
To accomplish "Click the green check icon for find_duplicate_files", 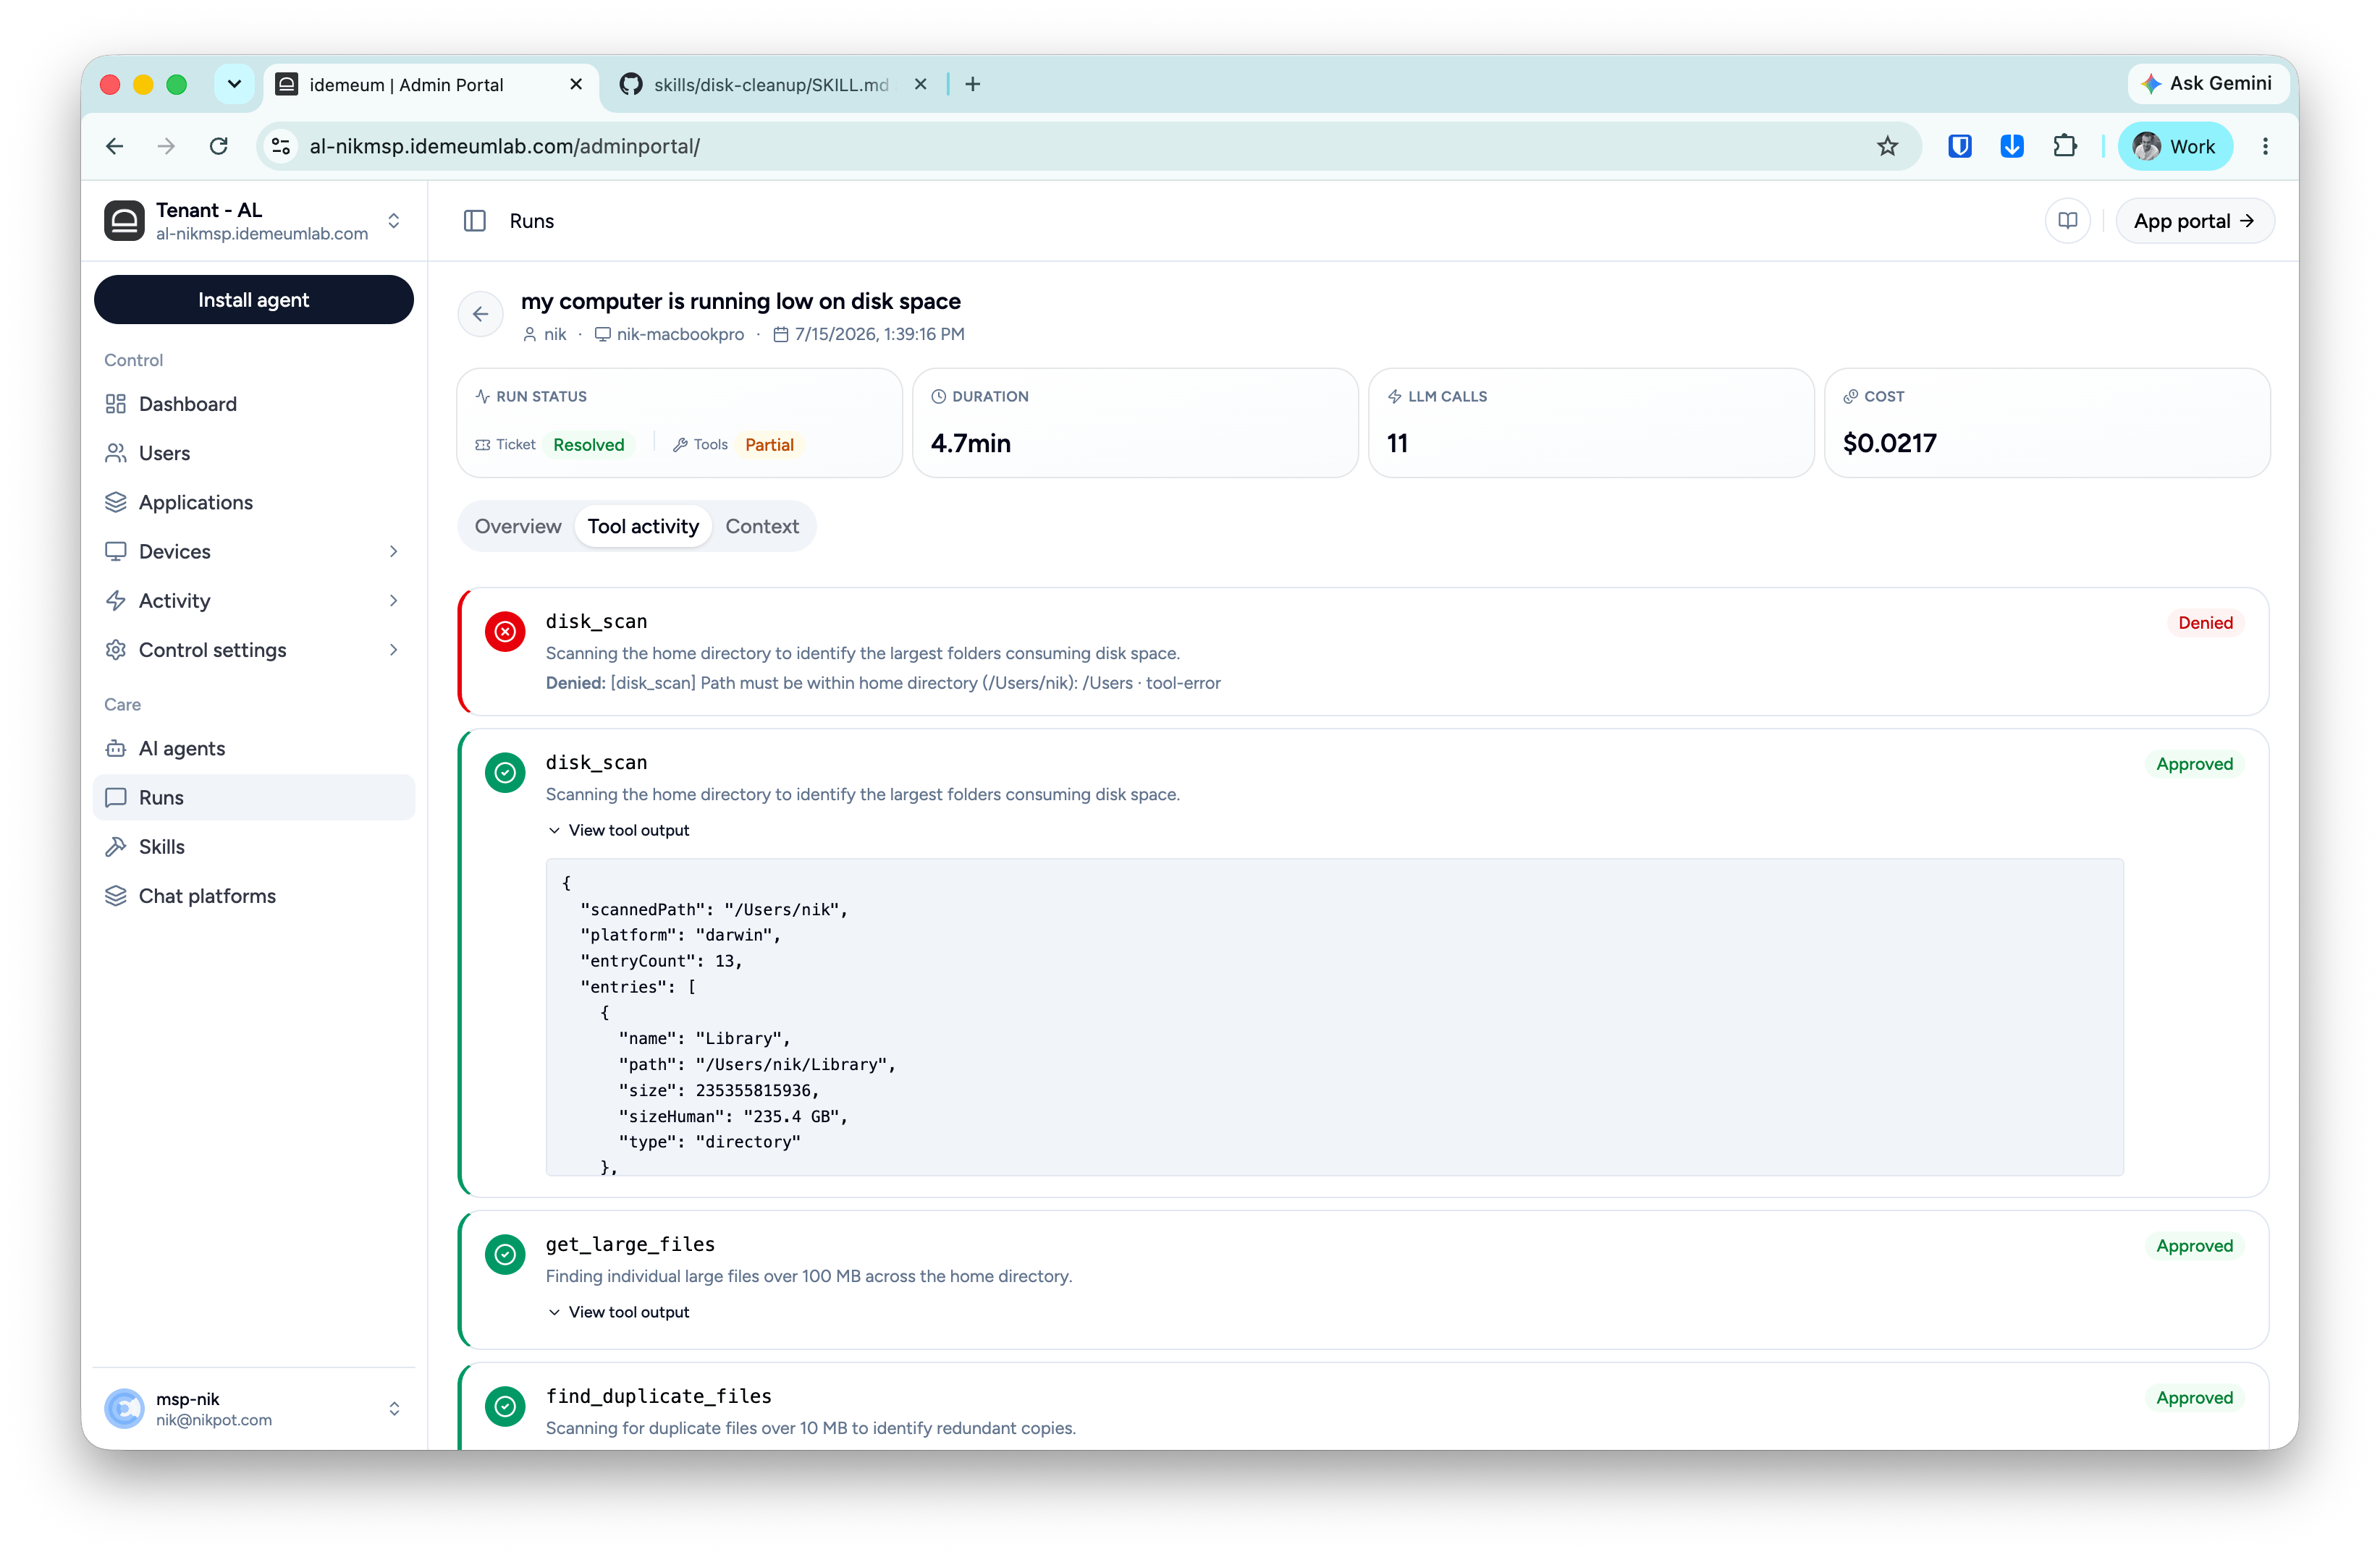I will point(506,1406).
